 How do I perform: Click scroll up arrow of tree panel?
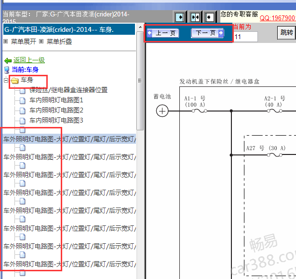(140, 28)
